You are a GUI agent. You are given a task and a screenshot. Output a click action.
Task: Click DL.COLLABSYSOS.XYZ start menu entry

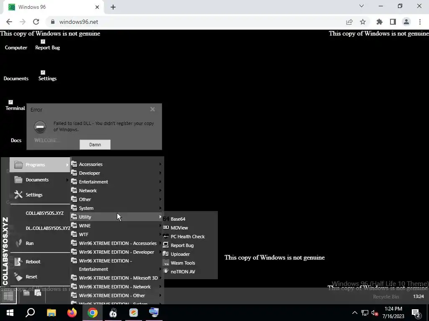tap(40, 228)
